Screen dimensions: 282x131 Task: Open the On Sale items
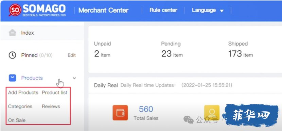tap(17, 120)
